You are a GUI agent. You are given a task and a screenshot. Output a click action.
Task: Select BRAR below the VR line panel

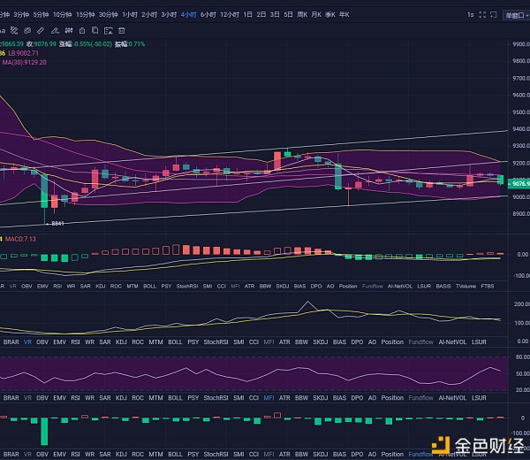pos(11,342)
